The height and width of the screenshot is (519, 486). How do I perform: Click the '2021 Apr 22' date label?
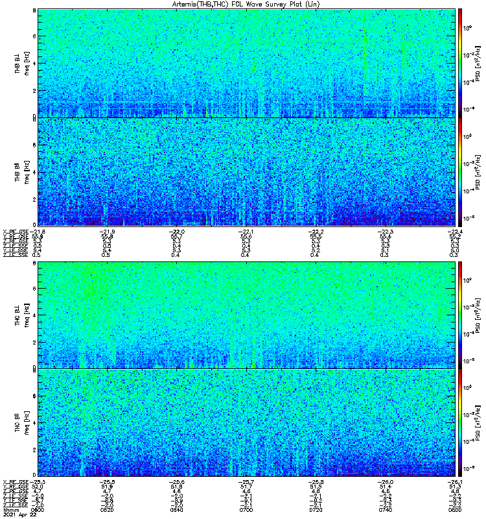(19, 515)
